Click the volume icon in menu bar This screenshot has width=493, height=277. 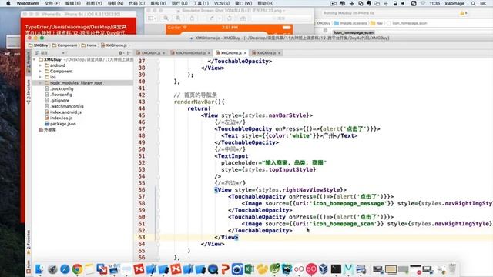click(x=403, y=3)
